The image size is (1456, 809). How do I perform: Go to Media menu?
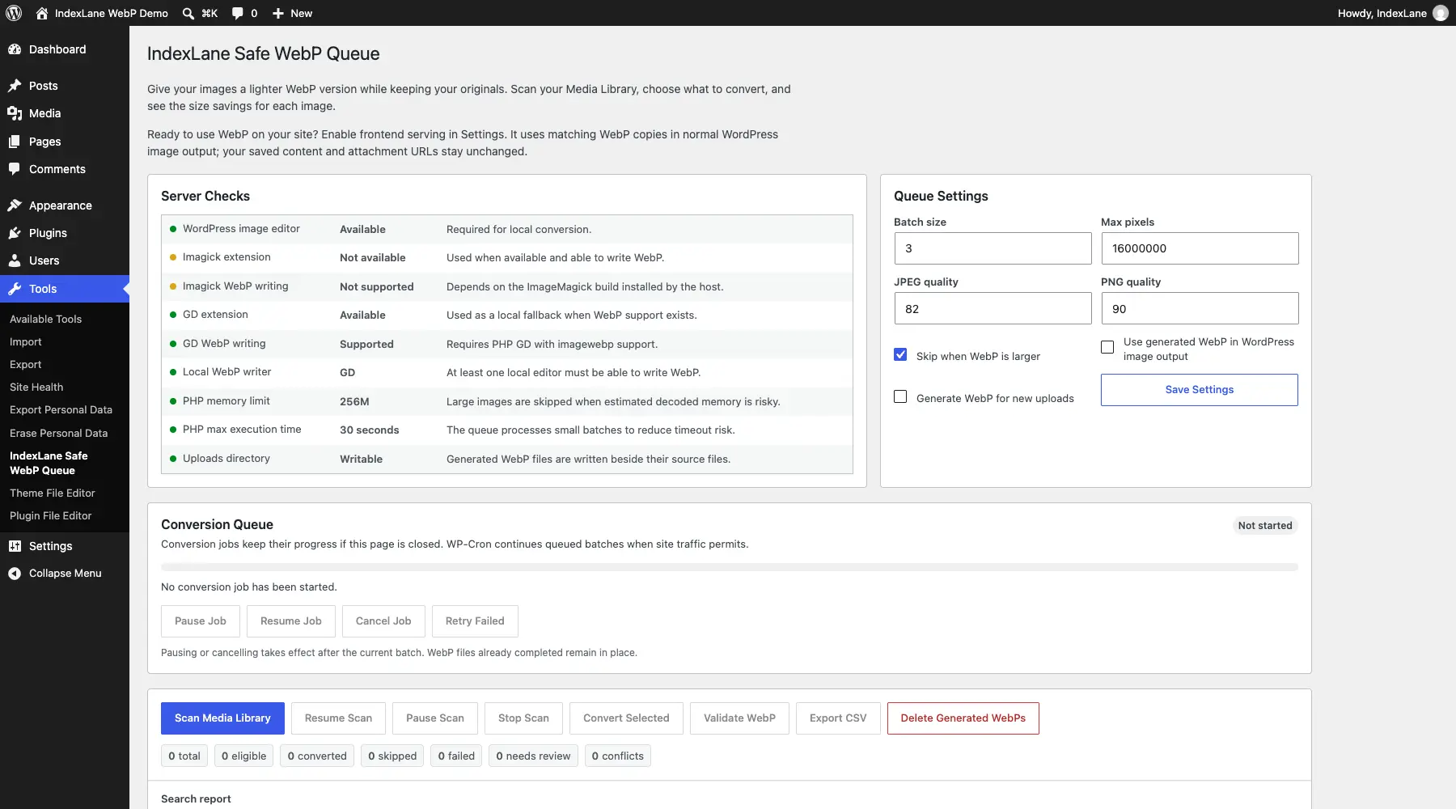click(x=65, y=113)
